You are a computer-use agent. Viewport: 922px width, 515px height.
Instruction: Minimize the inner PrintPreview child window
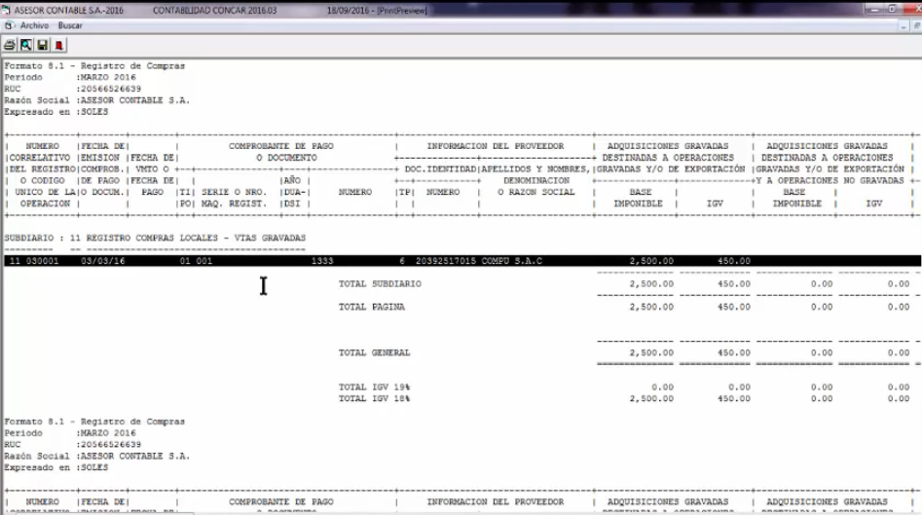(904, 26)
